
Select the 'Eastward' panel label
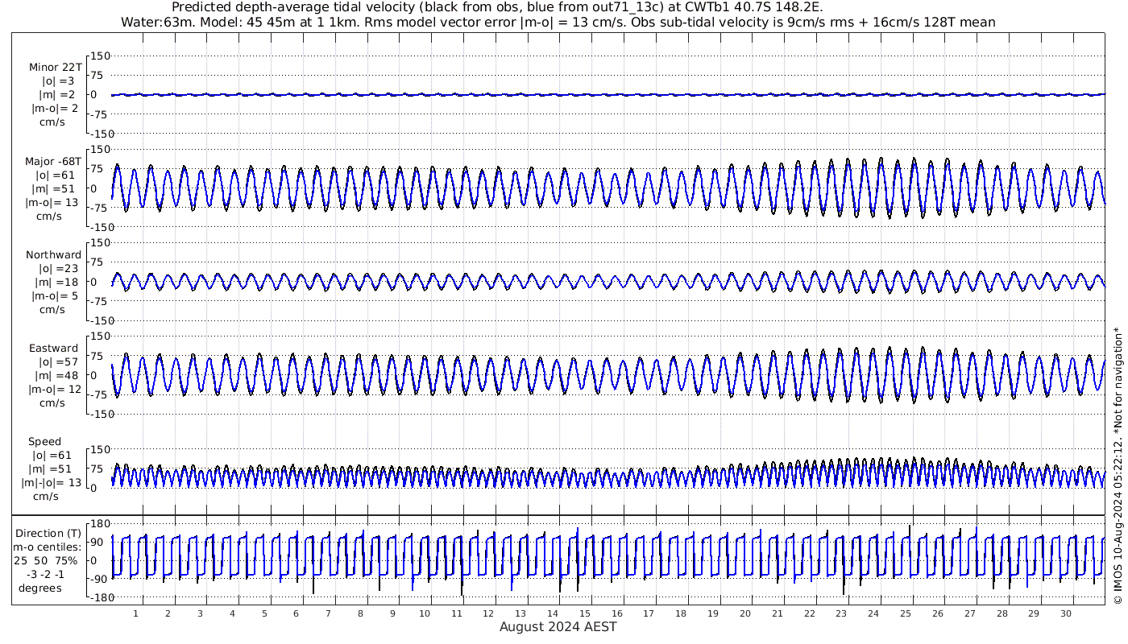[x=53, y=349]
